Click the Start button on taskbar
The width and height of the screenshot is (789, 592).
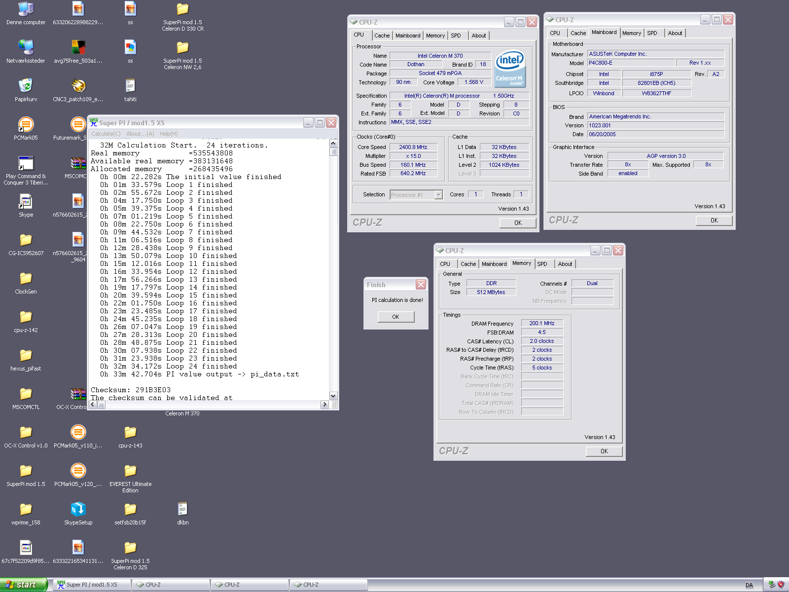tap(24, 585)
